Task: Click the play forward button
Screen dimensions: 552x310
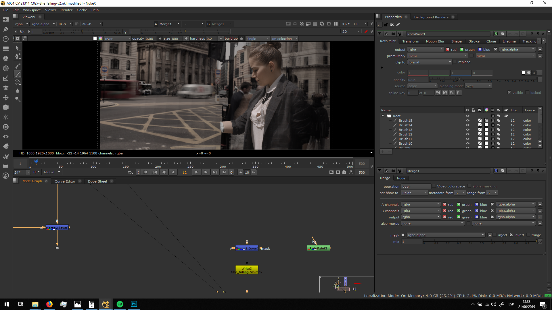Action: point(196,172)
